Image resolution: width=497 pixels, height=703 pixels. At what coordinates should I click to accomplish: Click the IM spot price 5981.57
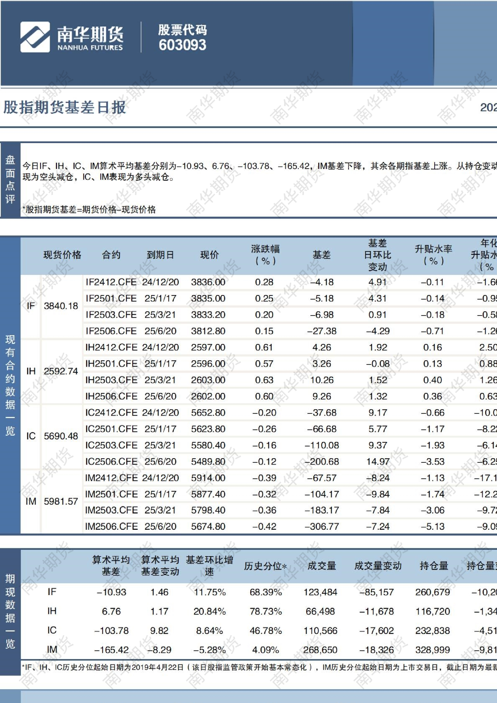[x=61, y=501]
